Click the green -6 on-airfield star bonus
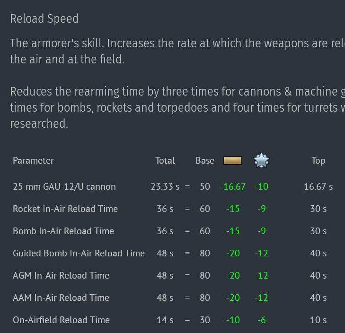 pyautogui.click(x=261, y=320)
